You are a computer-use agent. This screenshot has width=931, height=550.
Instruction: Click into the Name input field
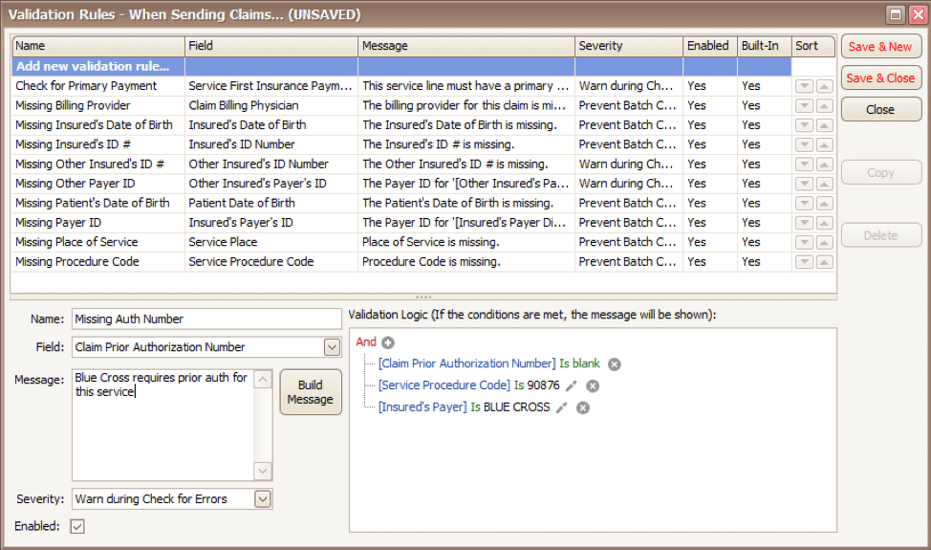206,319
